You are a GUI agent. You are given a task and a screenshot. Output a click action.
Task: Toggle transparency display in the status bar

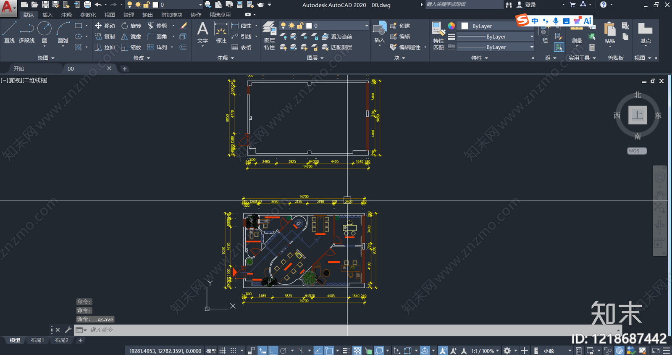tap(357, 350)
